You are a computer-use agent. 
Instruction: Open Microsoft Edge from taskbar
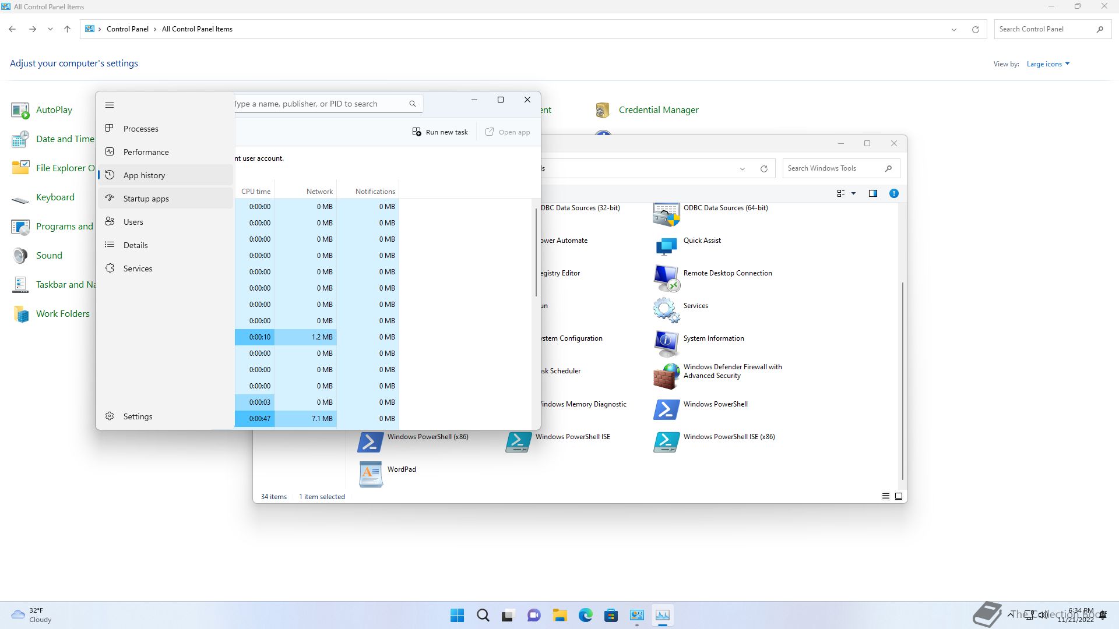click(x=585, y=615)
